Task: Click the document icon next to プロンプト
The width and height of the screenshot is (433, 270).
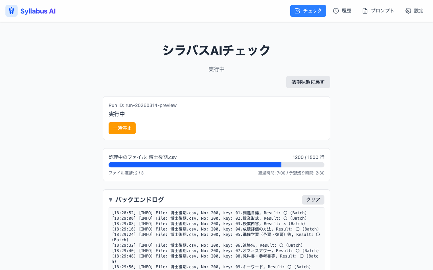Action: [365, 10]
